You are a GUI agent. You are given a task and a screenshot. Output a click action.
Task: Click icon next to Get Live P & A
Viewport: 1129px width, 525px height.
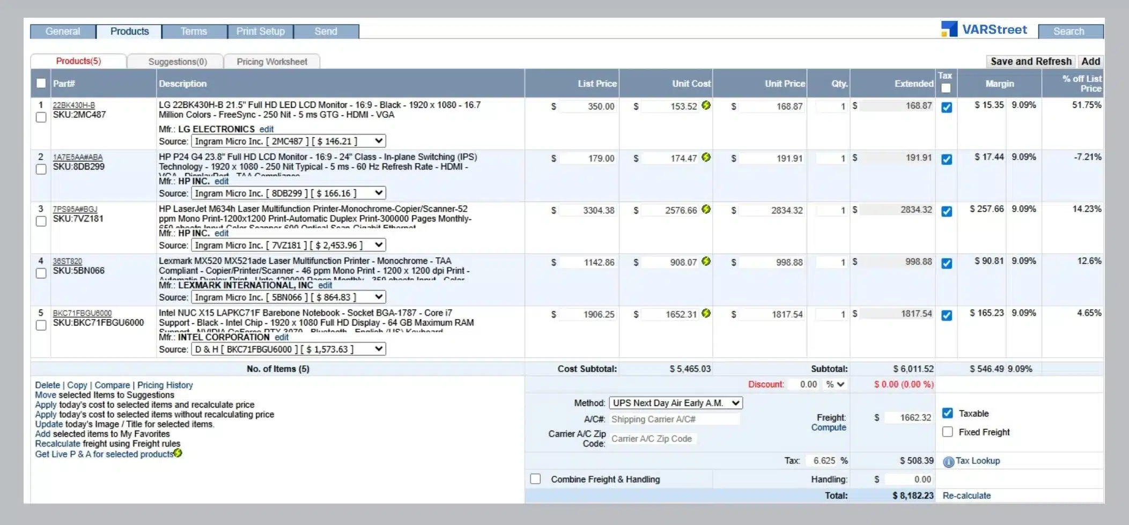pos(178,453)
